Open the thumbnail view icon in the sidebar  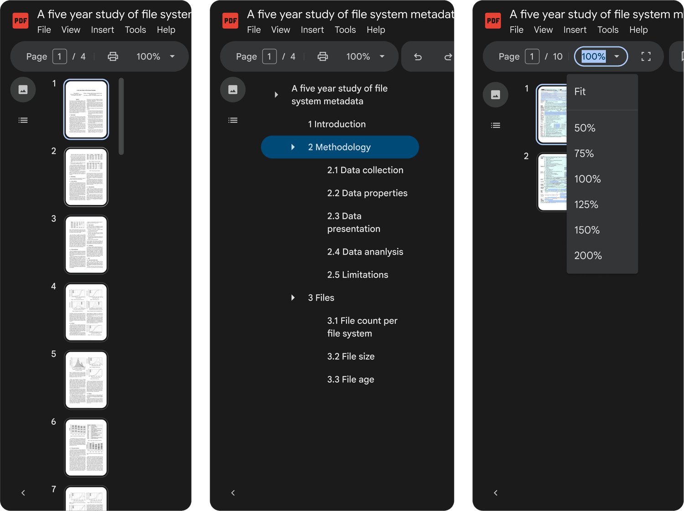pyautogui.click(x=23, y=89)
